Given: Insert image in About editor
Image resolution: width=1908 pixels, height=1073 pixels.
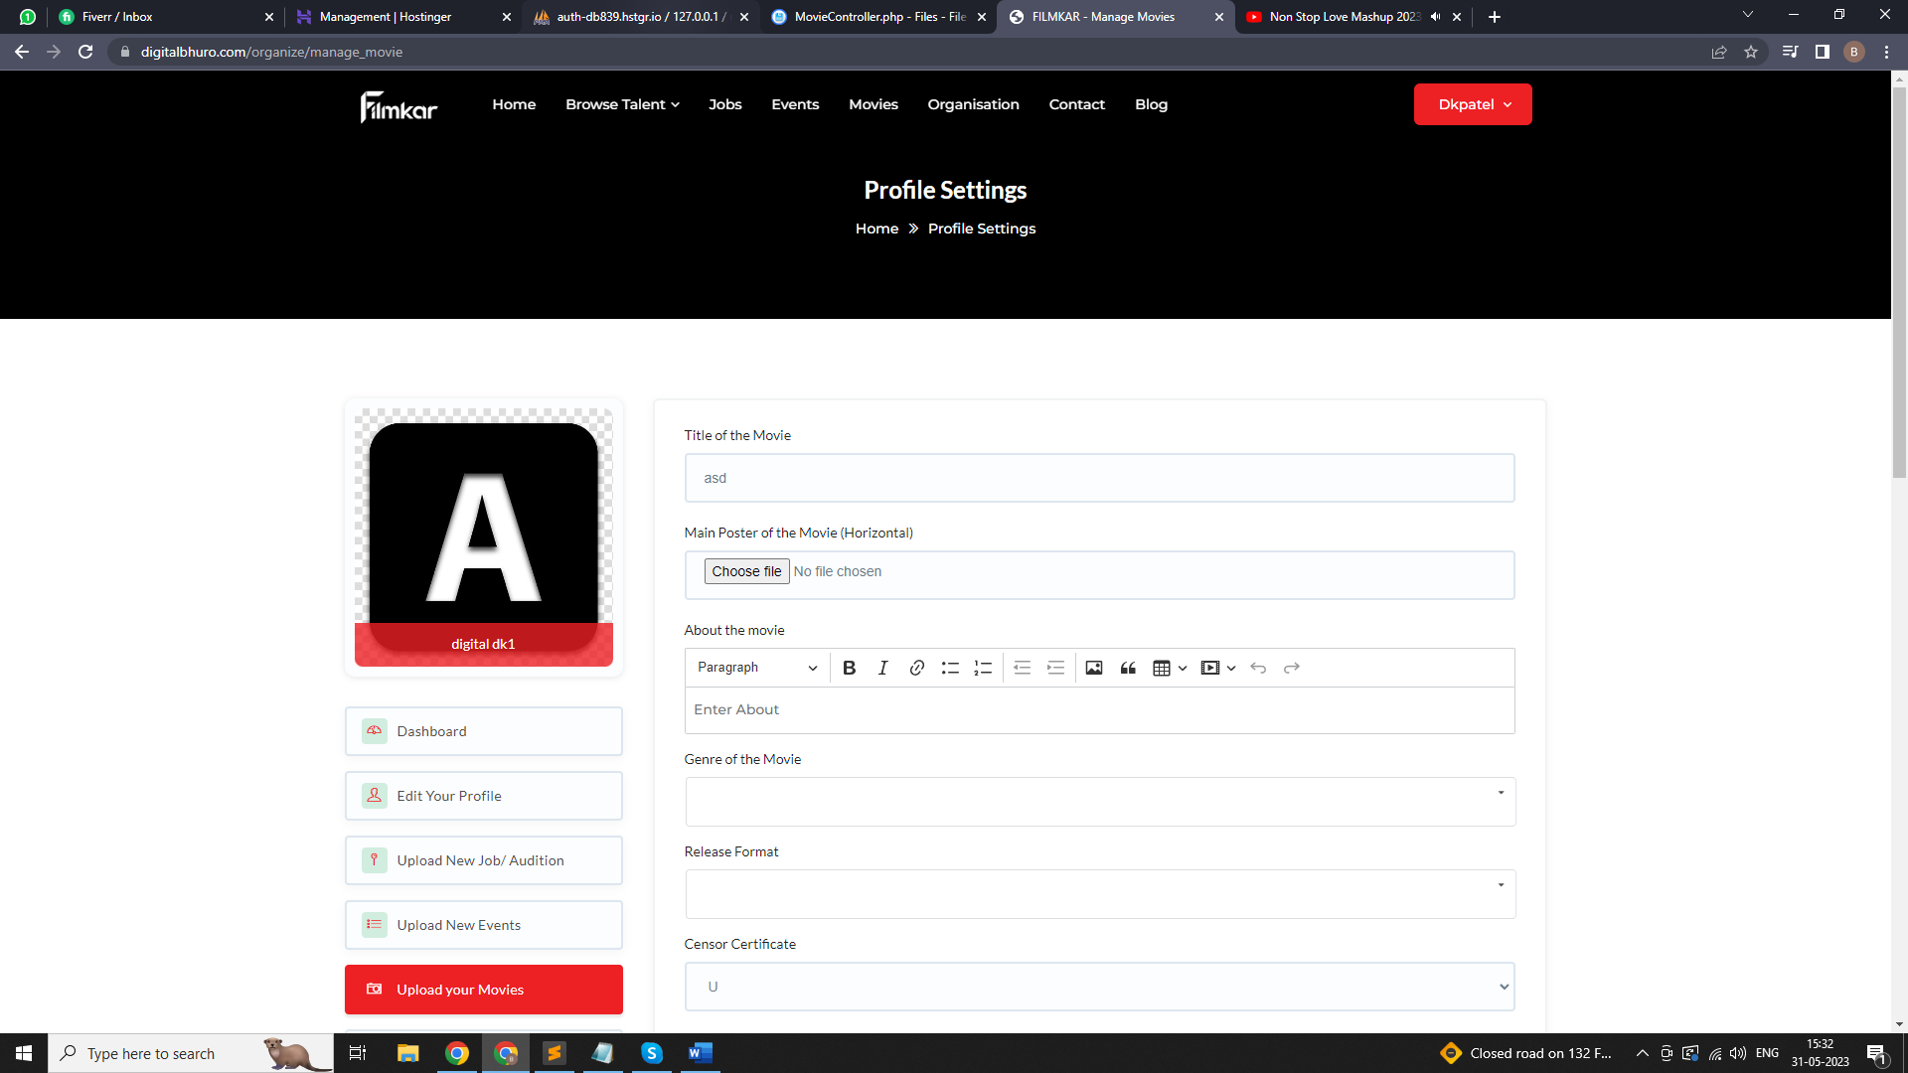Looking at the screenshot, I should tap(1093, 668).
